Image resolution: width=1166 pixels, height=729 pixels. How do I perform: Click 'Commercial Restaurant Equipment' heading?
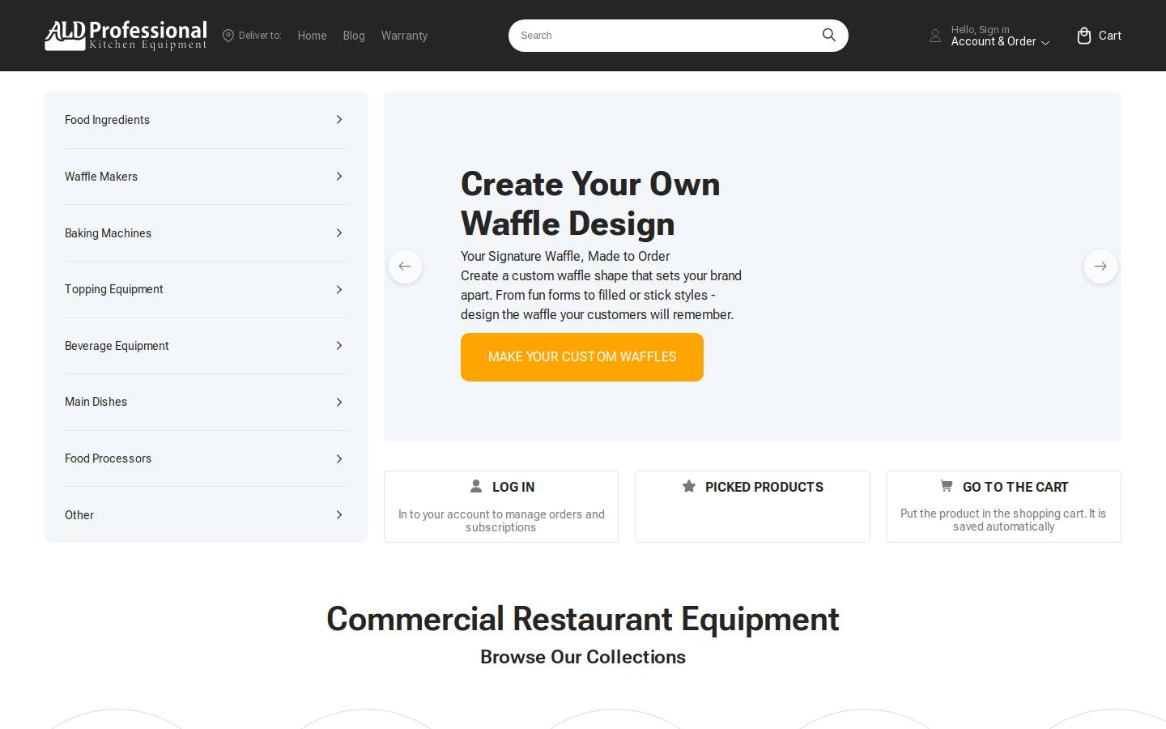click(583, 619)
